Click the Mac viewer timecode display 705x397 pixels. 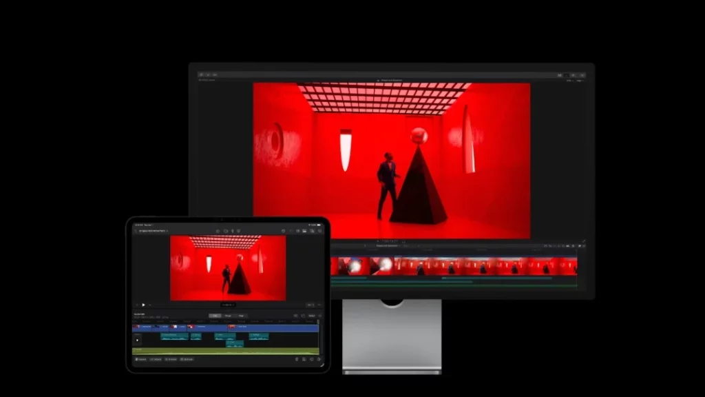[x=388, y=241]
